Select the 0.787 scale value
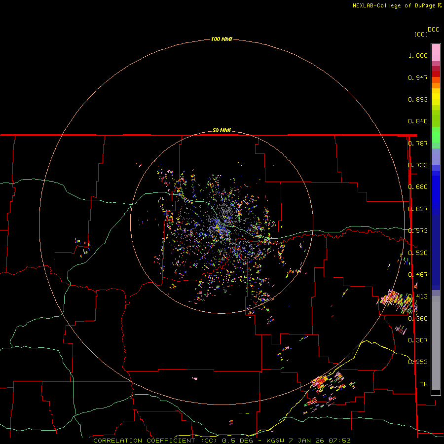 pos(418,143)
